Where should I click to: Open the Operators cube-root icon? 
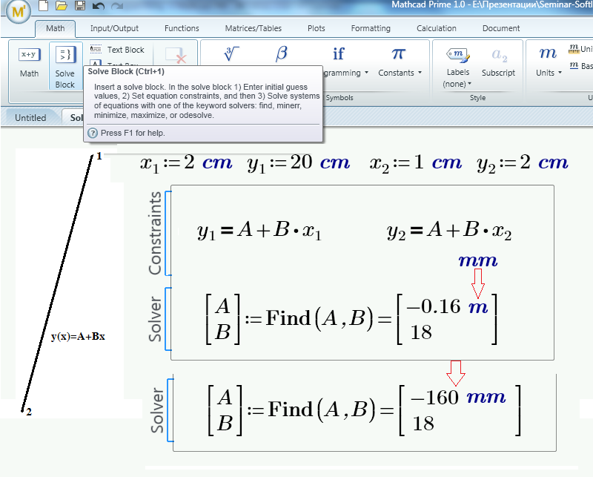tap(231, 54)
